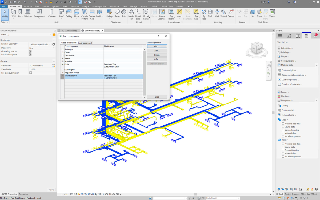Expand the View Scale dropdown
320x200 pixels.
pyautogui.click(x=54, y=69)
